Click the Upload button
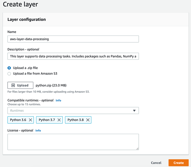 (x=20, y=85)
